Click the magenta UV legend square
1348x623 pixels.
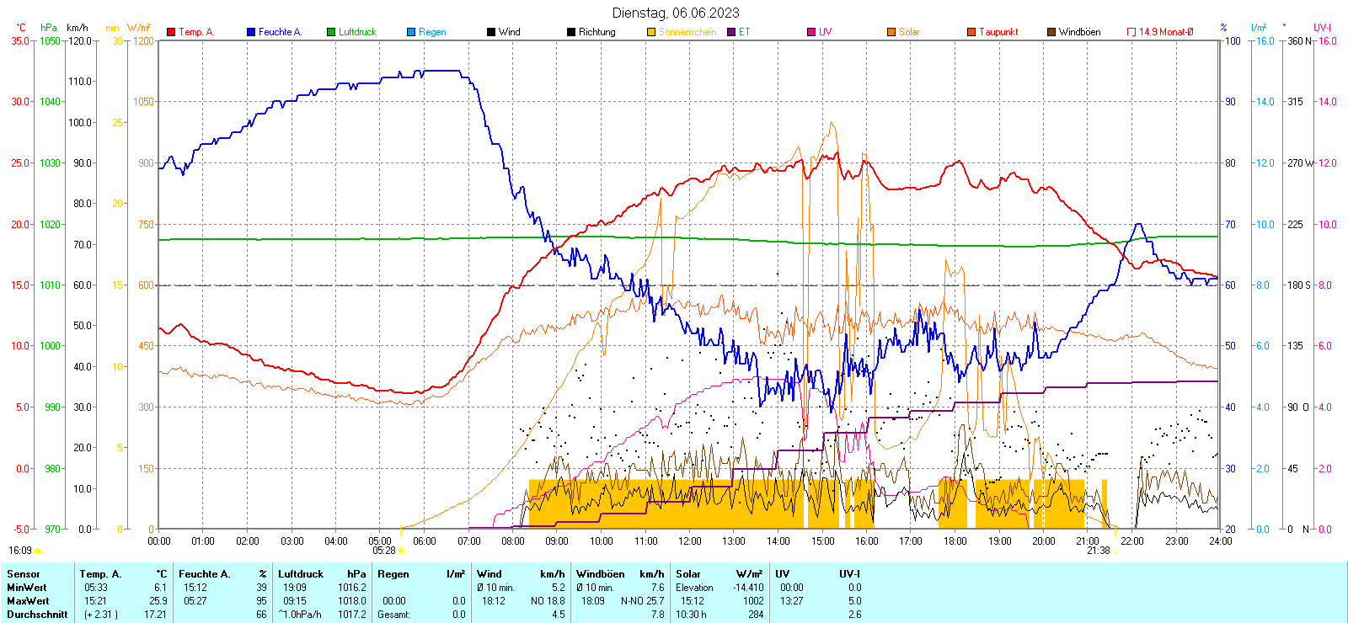811,32
